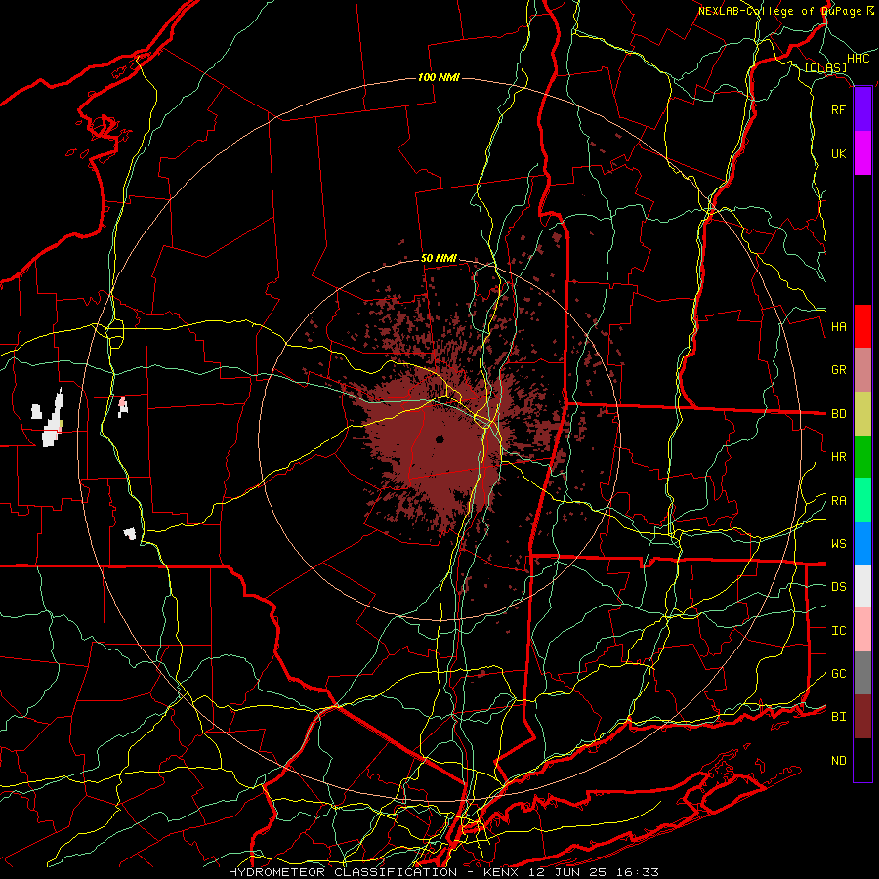Click the BD legend label
This screenshot has height=879, width=879.
(x=839, y=414)
